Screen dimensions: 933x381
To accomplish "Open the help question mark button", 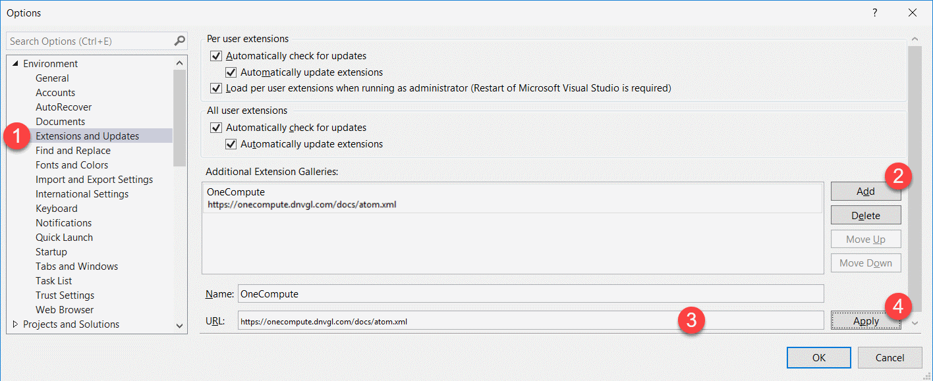I will 875,13.
